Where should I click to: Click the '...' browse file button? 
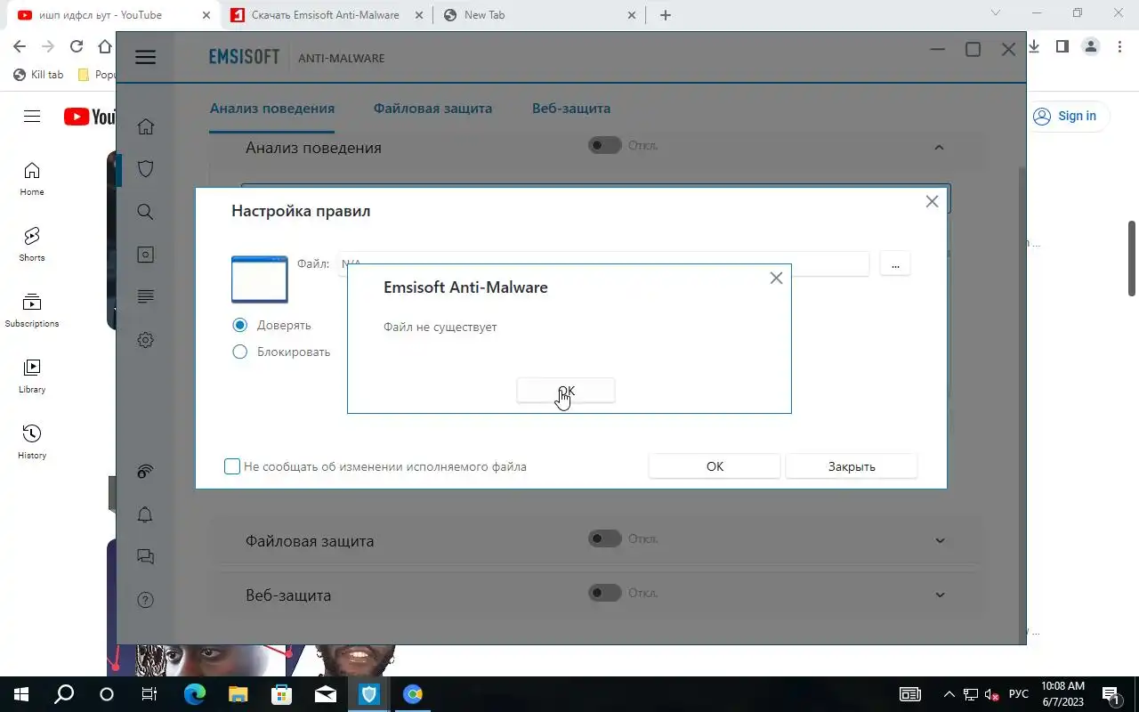point(895,264)
